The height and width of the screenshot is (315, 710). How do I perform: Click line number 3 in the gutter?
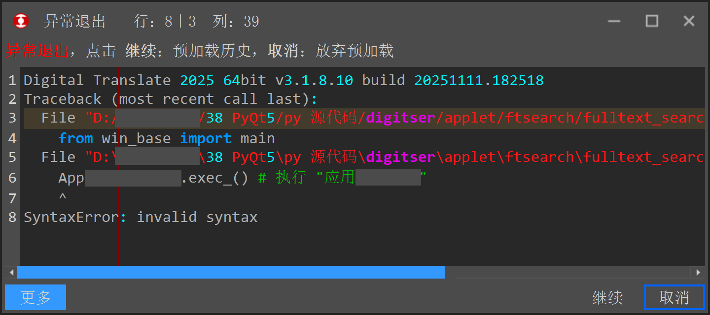point(12,119)
